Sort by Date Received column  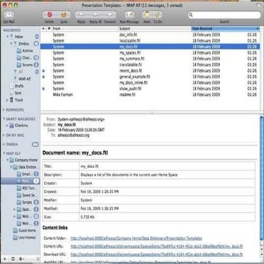click(226, 29)
